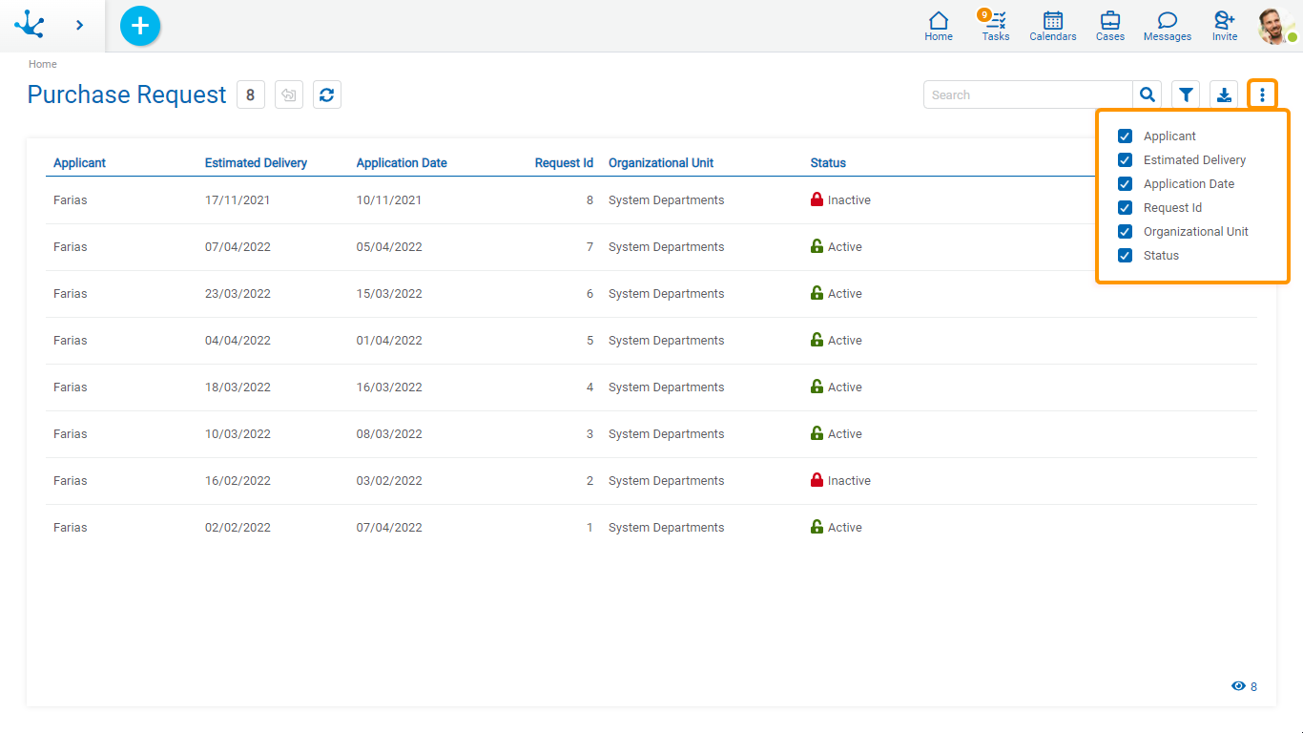This screenshot has height=733, width=1303.
Task: Click Inactive status text for request 8
Action: coord(849,200)
